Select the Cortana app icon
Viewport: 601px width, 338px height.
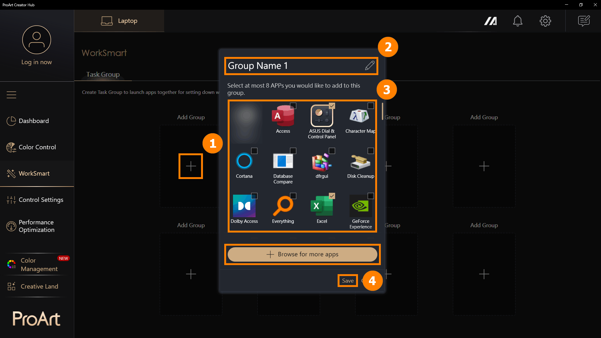tap(244, 161)
